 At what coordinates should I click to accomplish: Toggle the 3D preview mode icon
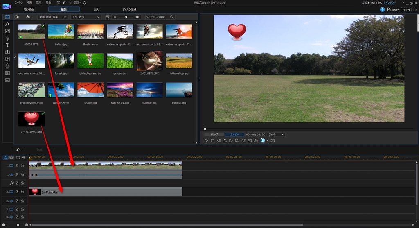click(x=263, y=140)
